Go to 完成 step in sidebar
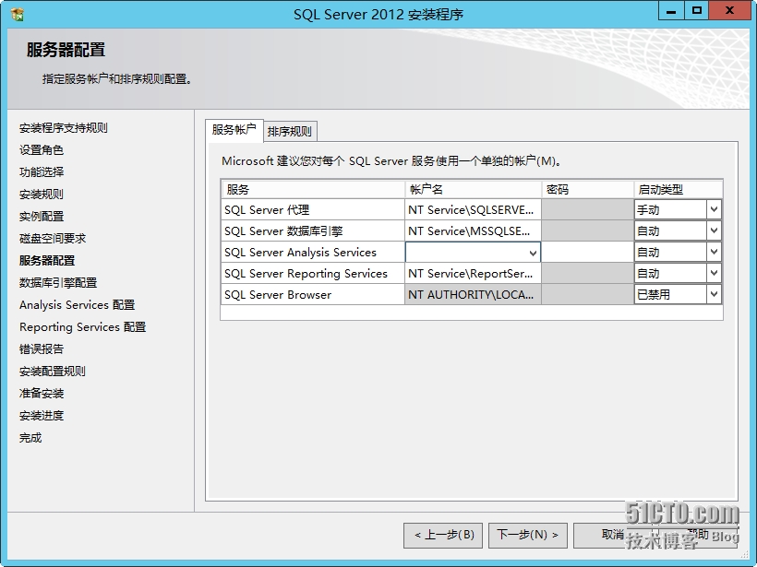757x567 pixels. coord(30,438)
